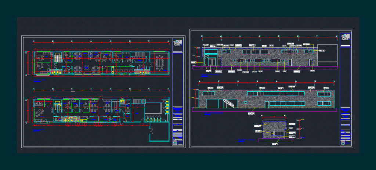Select the upper left window of front elevation
The image size is (376, 170).
211,51
